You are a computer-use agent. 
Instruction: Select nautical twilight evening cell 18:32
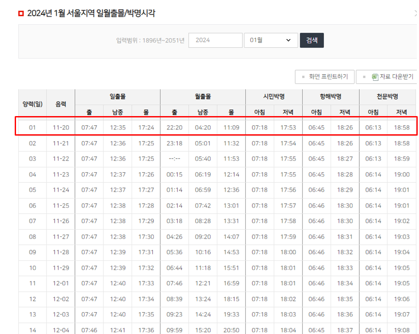(345, 252)
